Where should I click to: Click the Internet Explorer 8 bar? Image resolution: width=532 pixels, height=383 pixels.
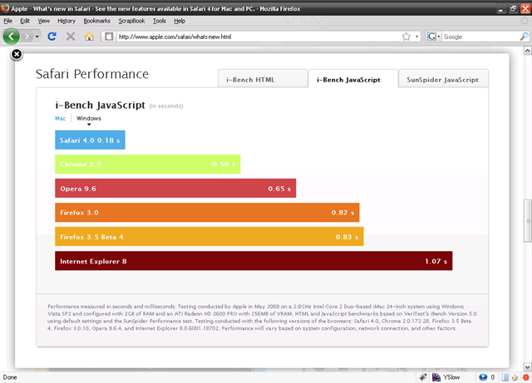[x=254, y=261]
